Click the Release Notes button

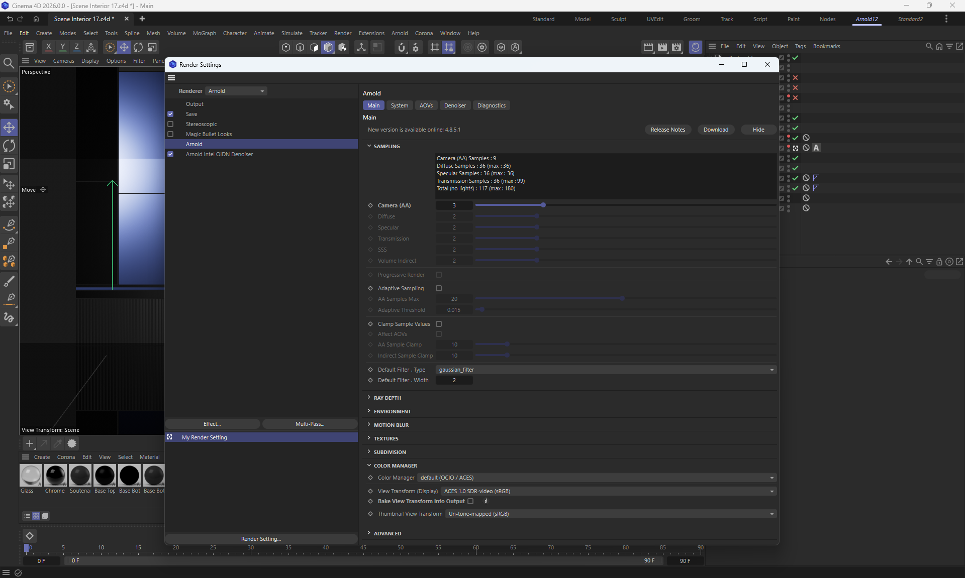coord(667,130)
